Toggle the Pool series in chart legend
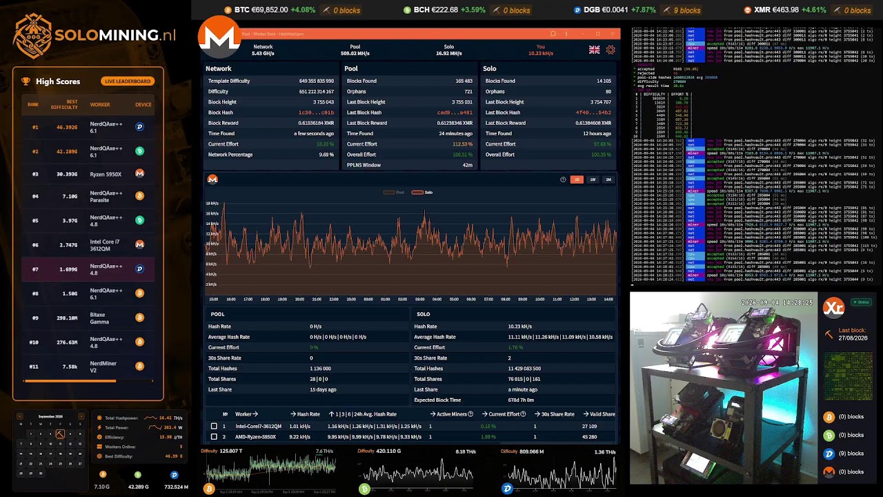Screen dimensions: 883x497 click(394, 193)
